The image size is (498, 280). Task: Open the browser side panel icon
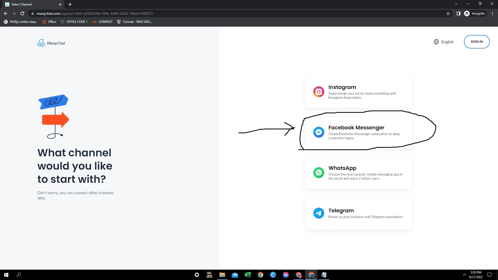459,13
